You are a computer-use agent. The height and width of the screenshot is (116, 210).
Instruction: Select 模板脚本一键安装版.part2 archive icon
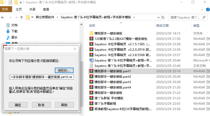[91, 77]
